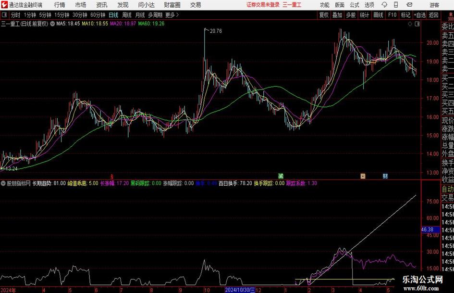Click the MA20: 18.97 indicator value
Viewport: 454px width, 293px height.
tap(123, 24)
